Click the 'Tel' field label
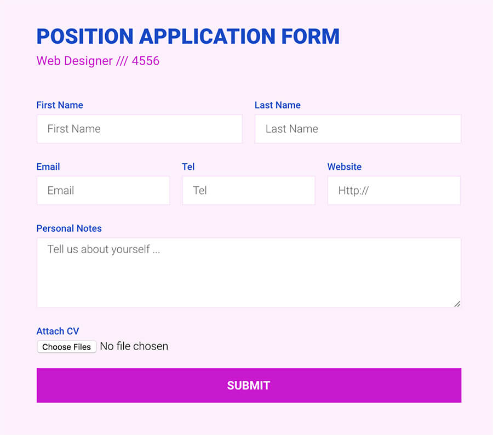The width and height of the screenshot is (493, 435). [x=188, y=167]
